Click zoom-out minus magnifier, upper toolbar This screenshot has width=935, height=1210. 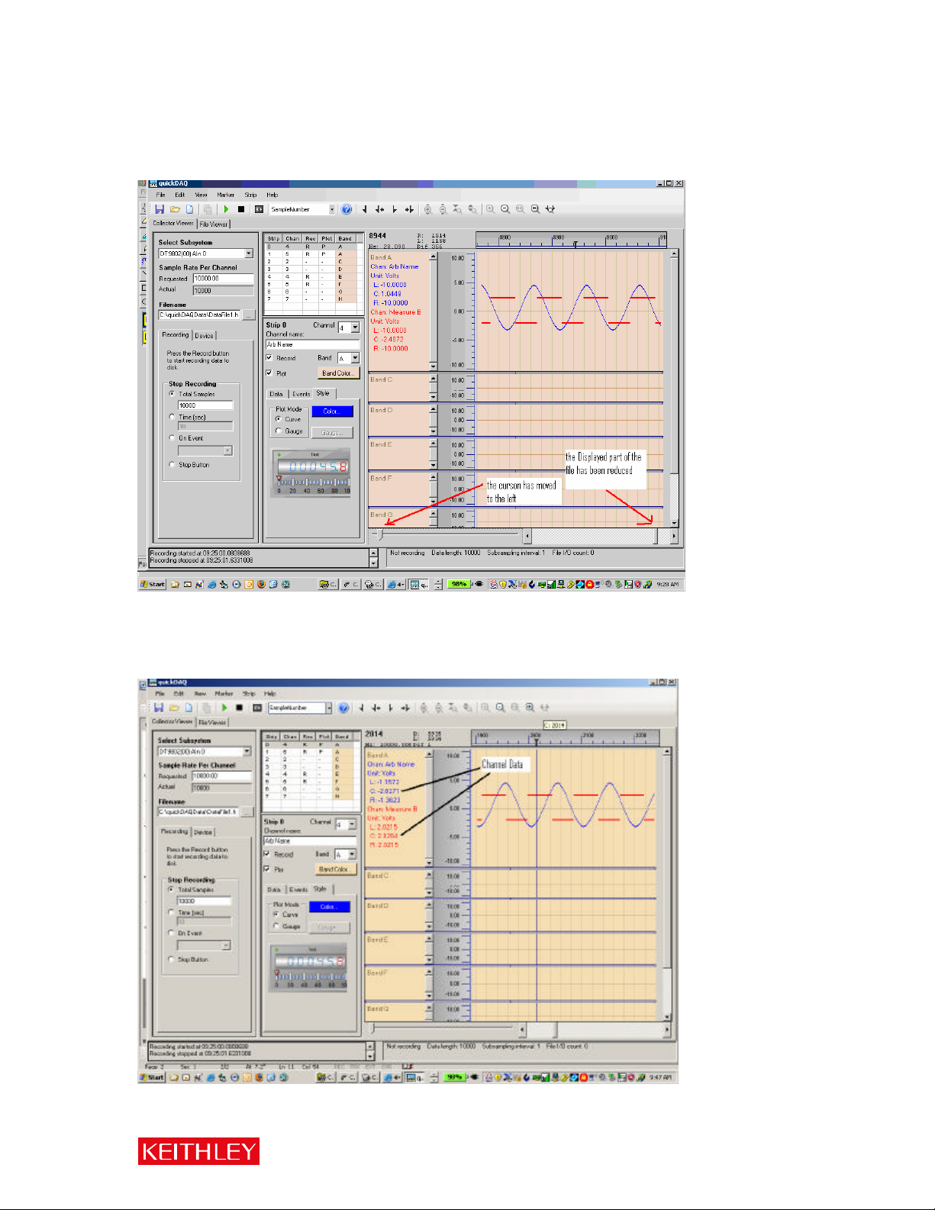tap(505, 209)
